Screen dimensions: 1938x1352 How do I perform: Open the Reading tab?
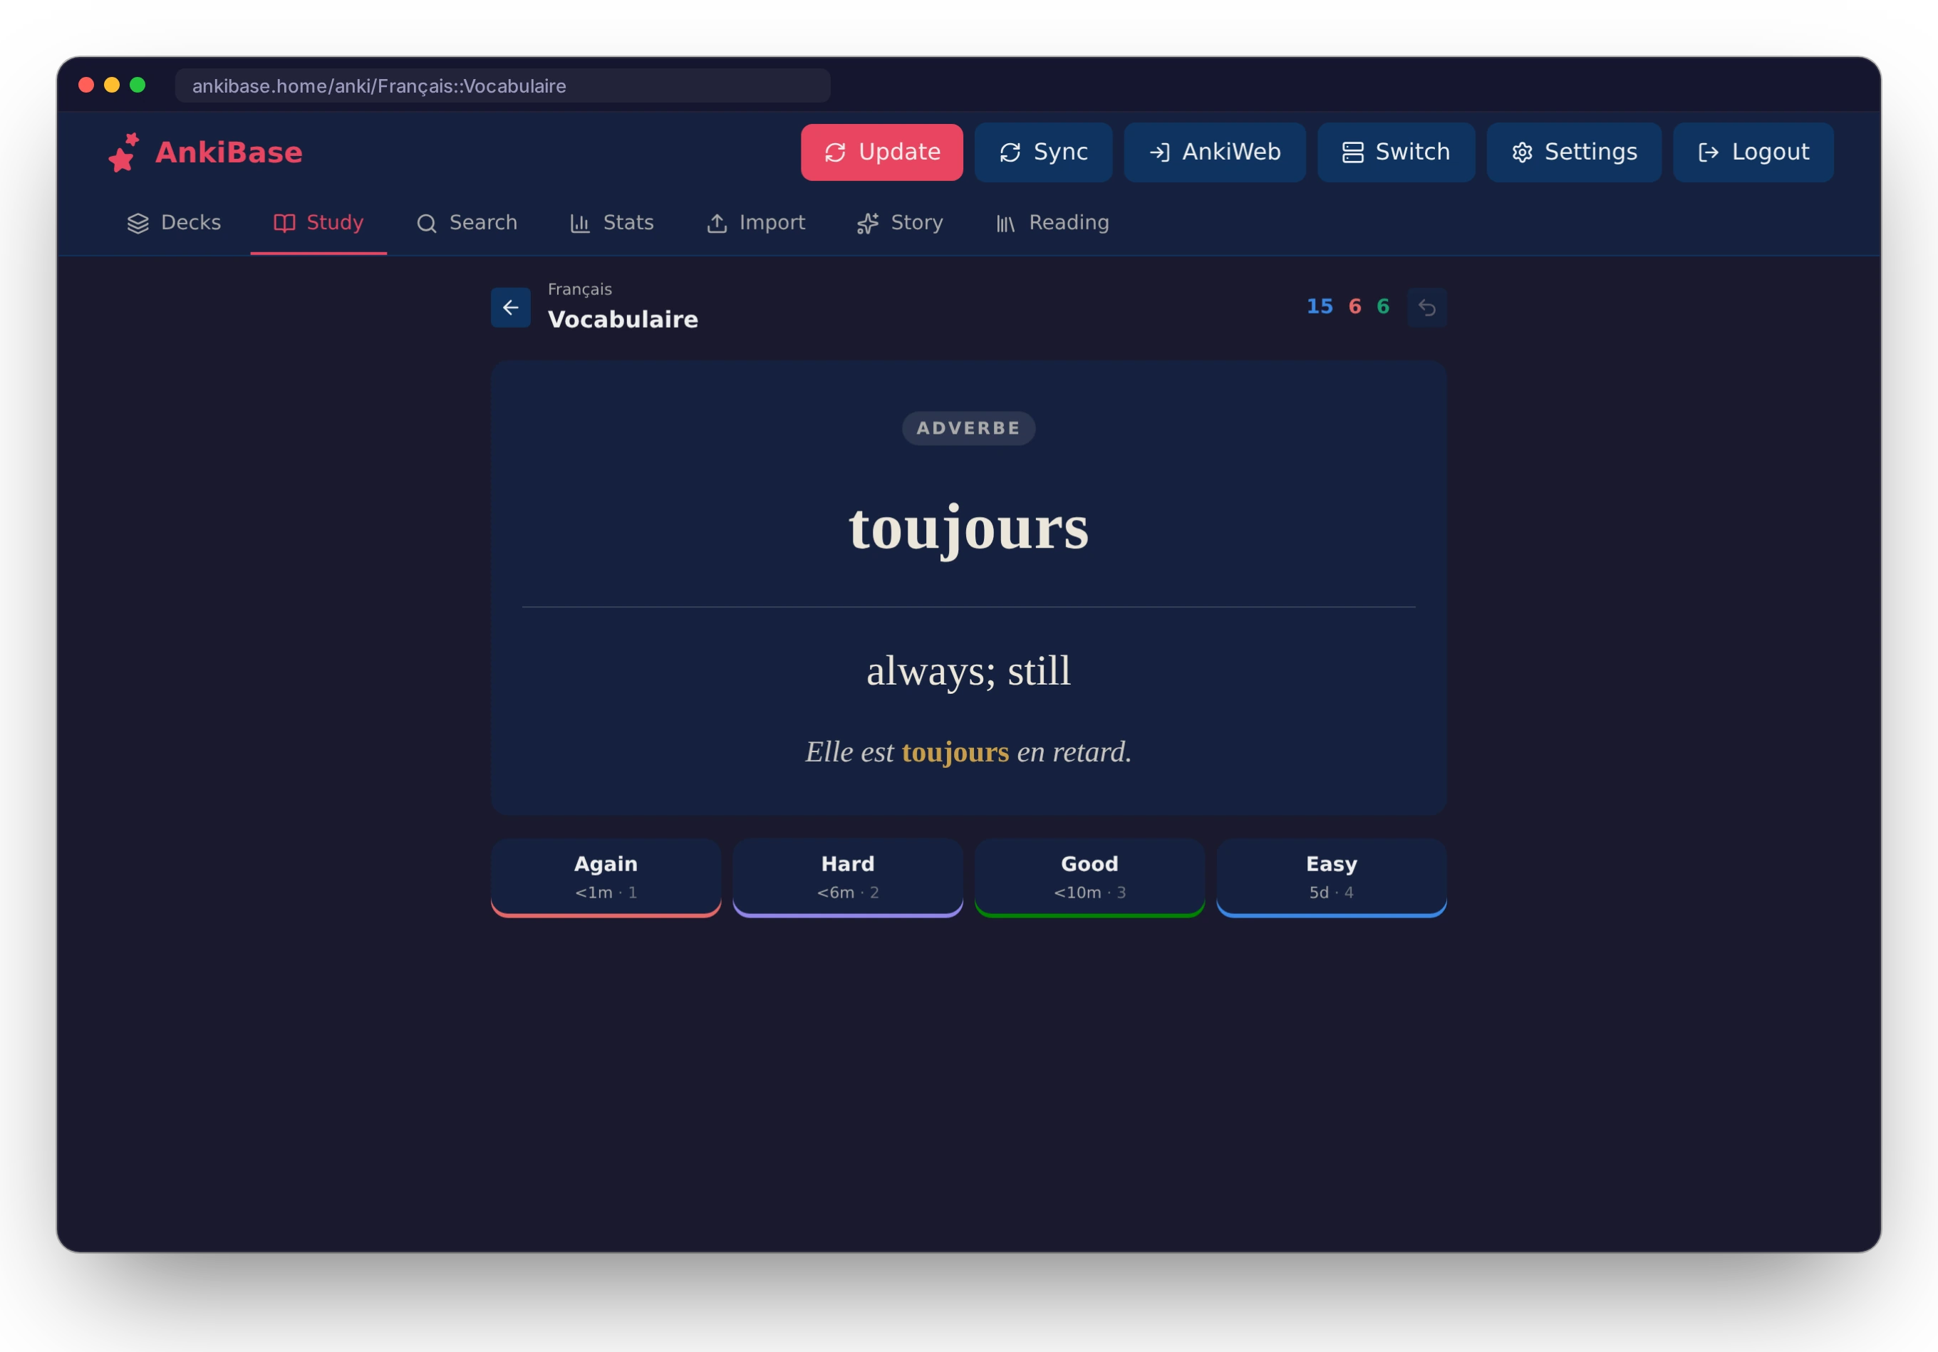click(x=1052, y=223)
